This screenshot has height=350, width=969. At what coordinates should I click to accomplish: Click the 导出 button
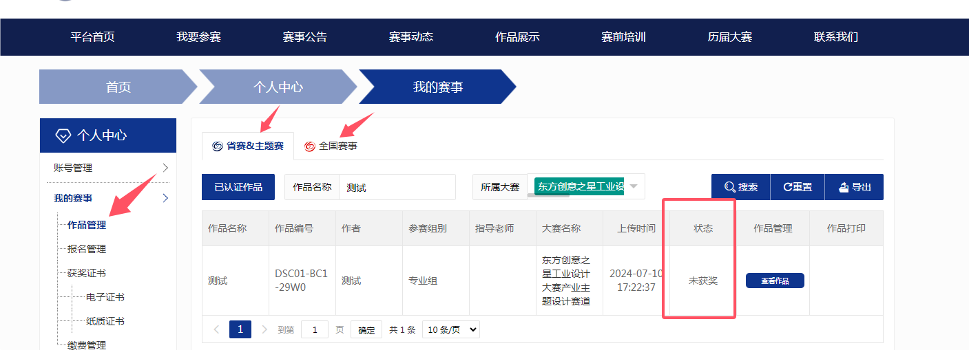(x=854, y=187)
